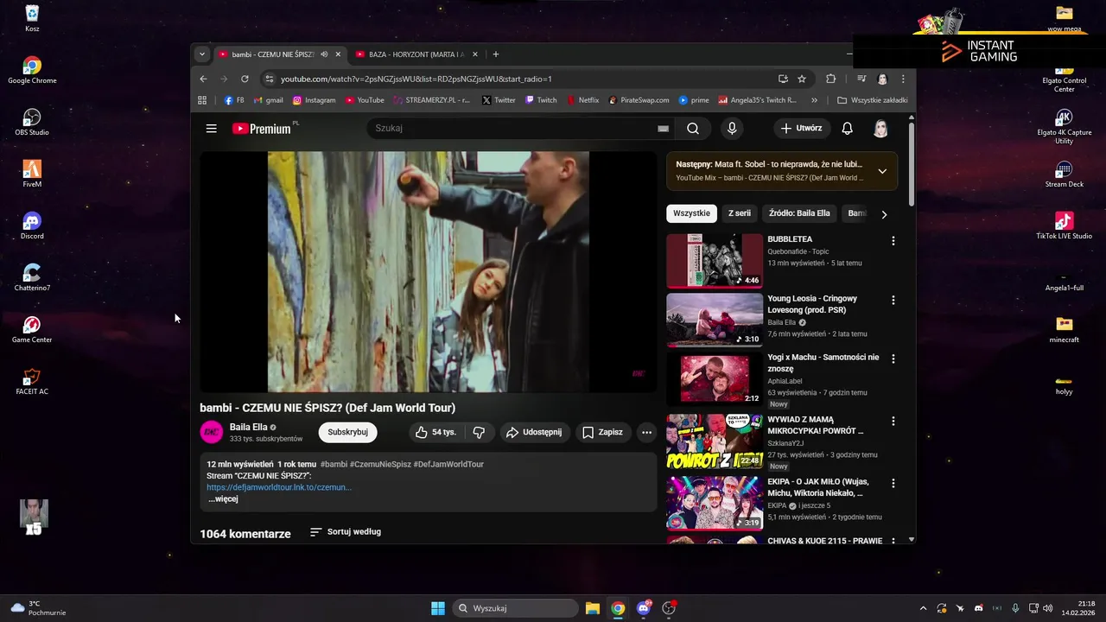Open the FiveM desktop icon
1106x622 pixels.
tap(32, 174)
